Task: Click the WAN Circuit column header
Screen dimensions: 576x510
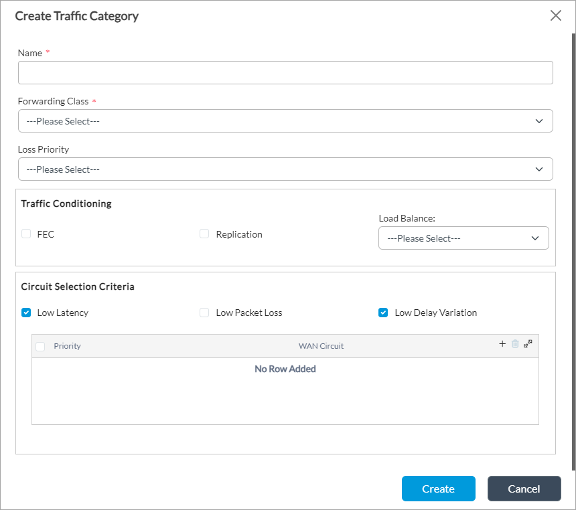Action: click(321, 346)
